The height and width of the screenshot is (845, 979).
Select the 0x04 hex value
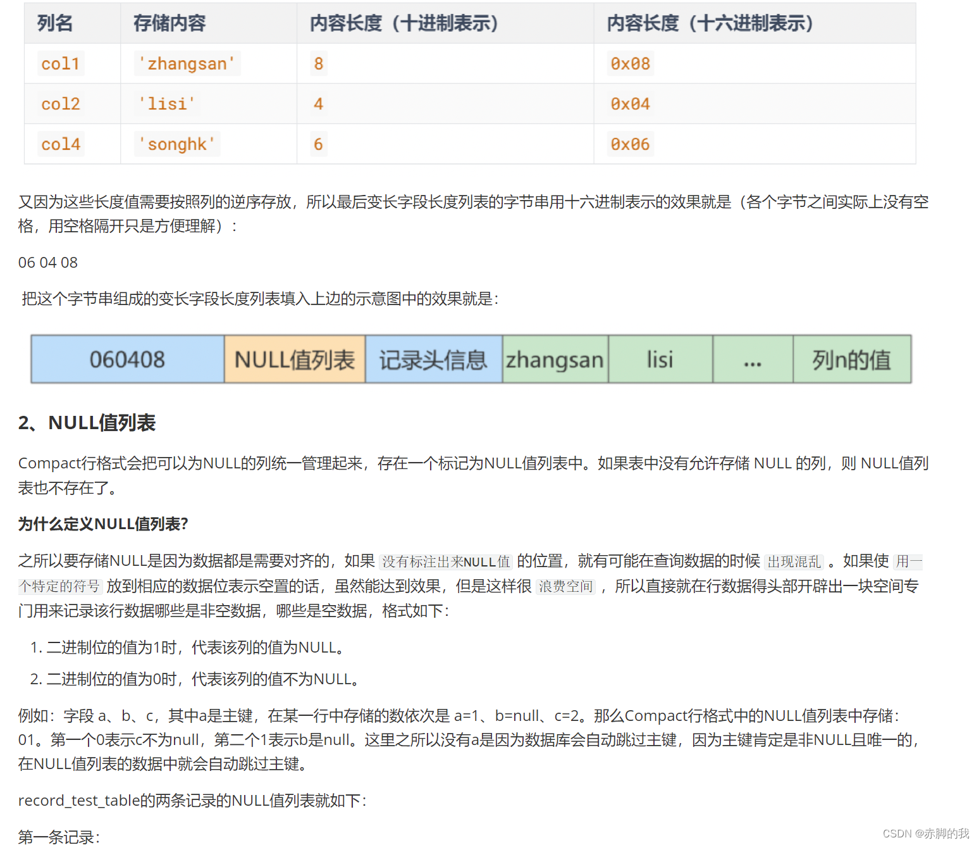(629, 103)
